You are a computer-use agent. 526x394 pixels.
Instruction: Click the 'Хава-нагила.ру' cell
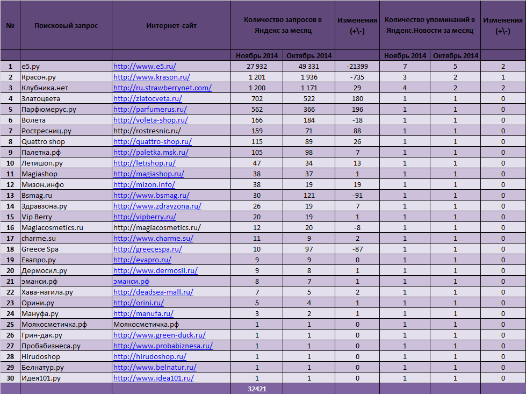(x=66, y=292)
